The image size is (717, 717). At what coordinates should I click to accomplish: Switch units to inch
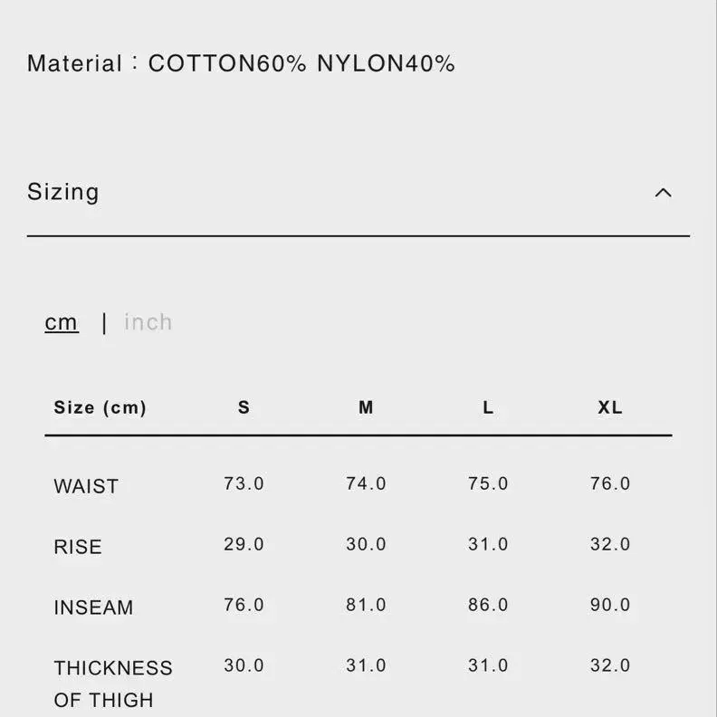coord(148,322)
